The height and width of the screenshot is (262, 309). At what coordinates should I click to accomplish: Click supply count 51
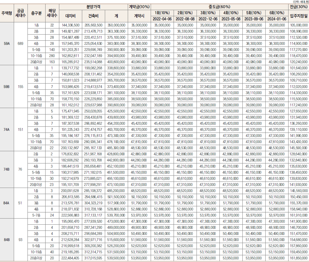point(20,203)
